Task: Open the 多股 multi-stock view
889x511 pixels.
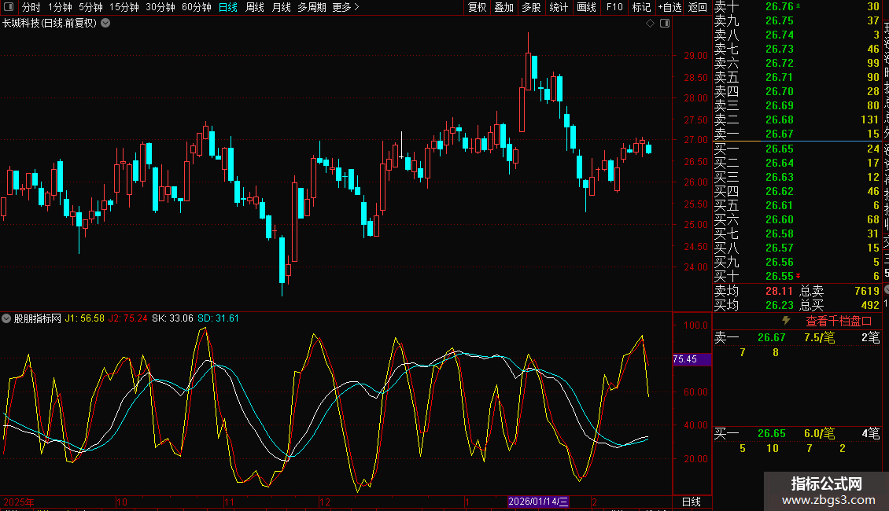Action: pos(531,7)
